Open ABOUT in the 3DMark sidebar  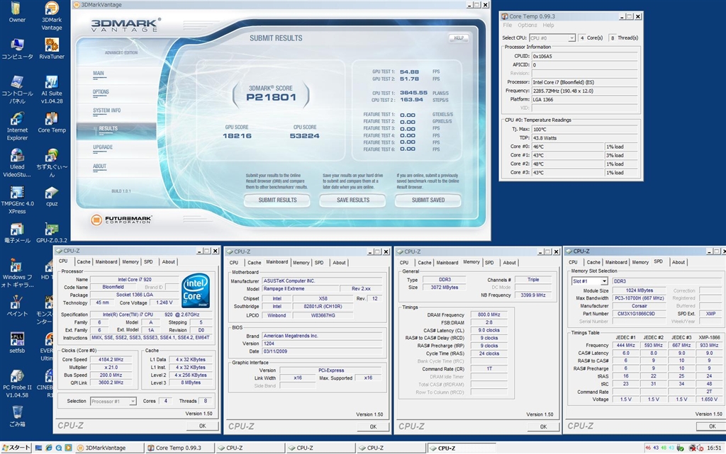(99, 166)
